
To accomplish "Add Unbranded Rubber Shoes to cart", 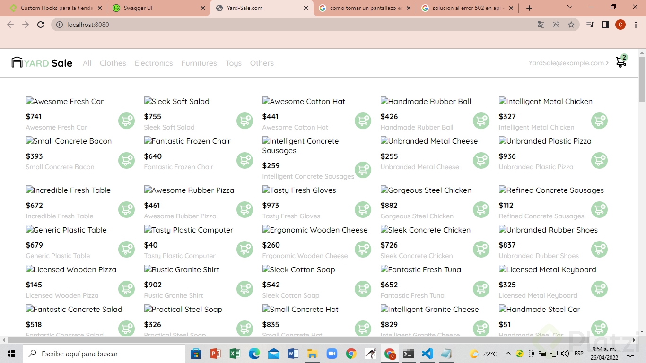I will click(599, 250).
